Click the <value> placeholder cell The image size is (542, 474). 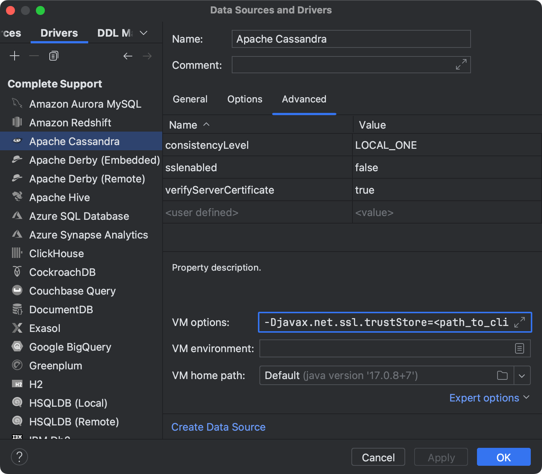pyautogui.click(x=447, y=212)
